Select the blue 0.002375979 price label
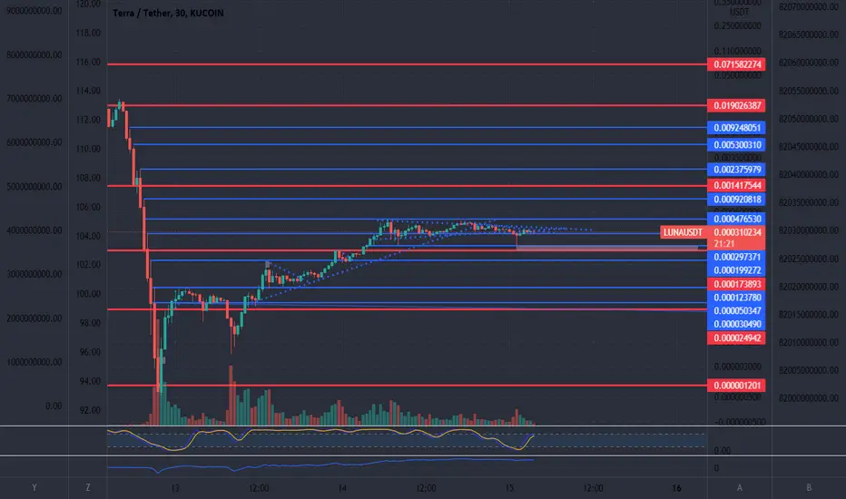 pyautogui.click(x=736, y=170)
